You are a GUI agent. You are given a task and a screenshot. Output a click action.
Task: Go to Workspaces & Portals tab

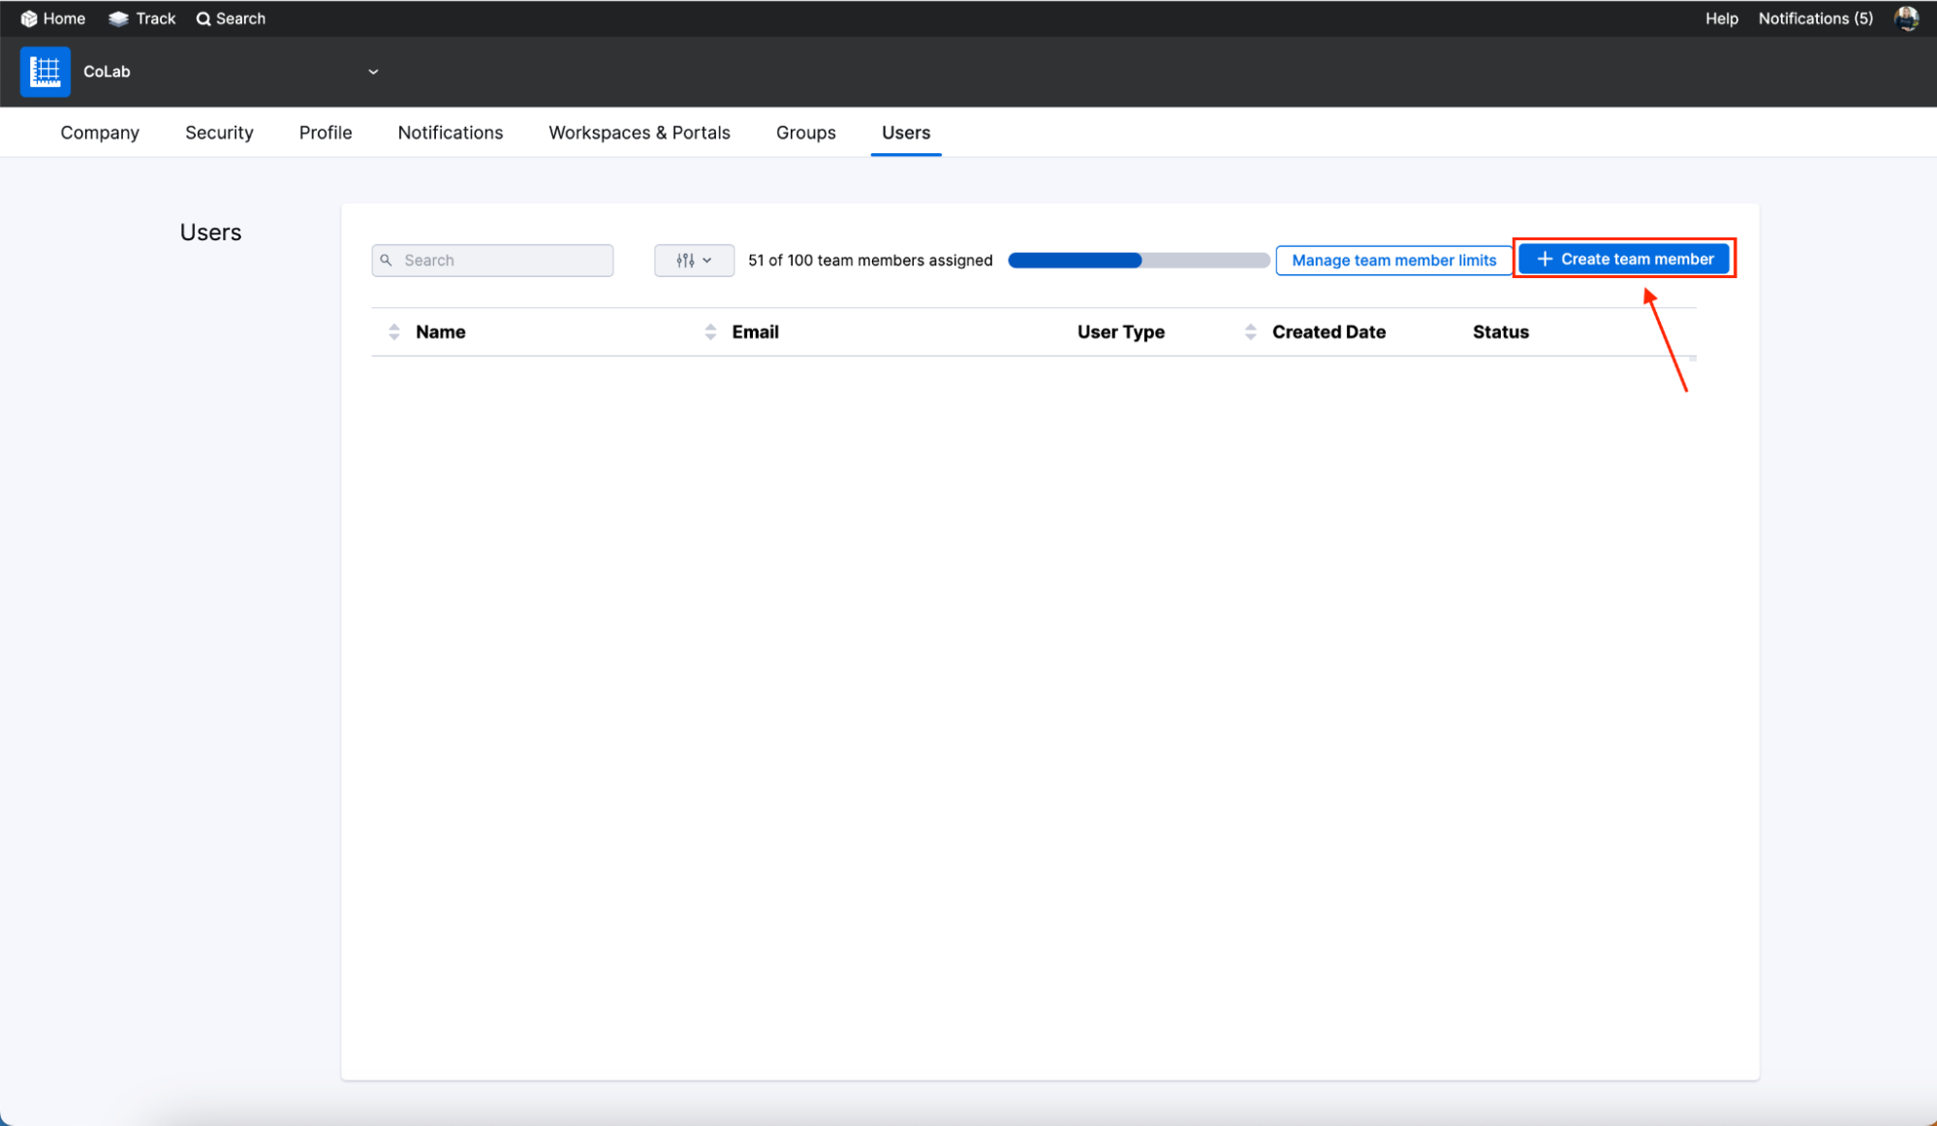[639, 133]
